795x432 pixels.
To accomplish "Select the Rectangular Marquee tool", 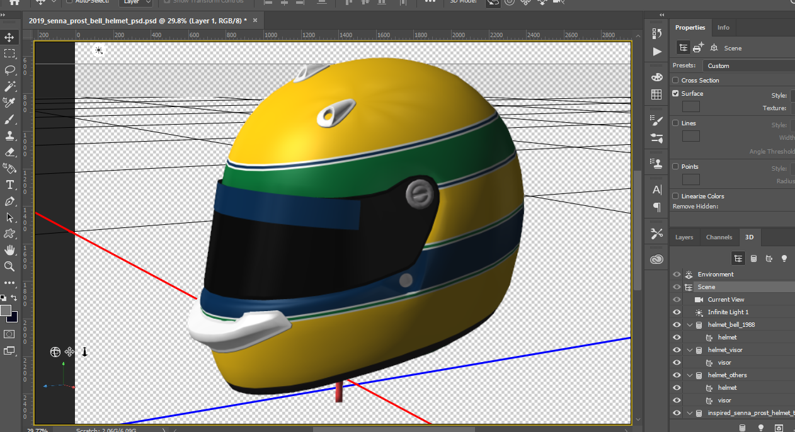I will point(9,54).
